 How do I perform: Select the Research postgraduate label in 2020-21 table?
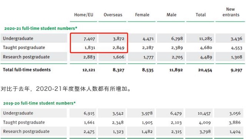tap(26, 57)
